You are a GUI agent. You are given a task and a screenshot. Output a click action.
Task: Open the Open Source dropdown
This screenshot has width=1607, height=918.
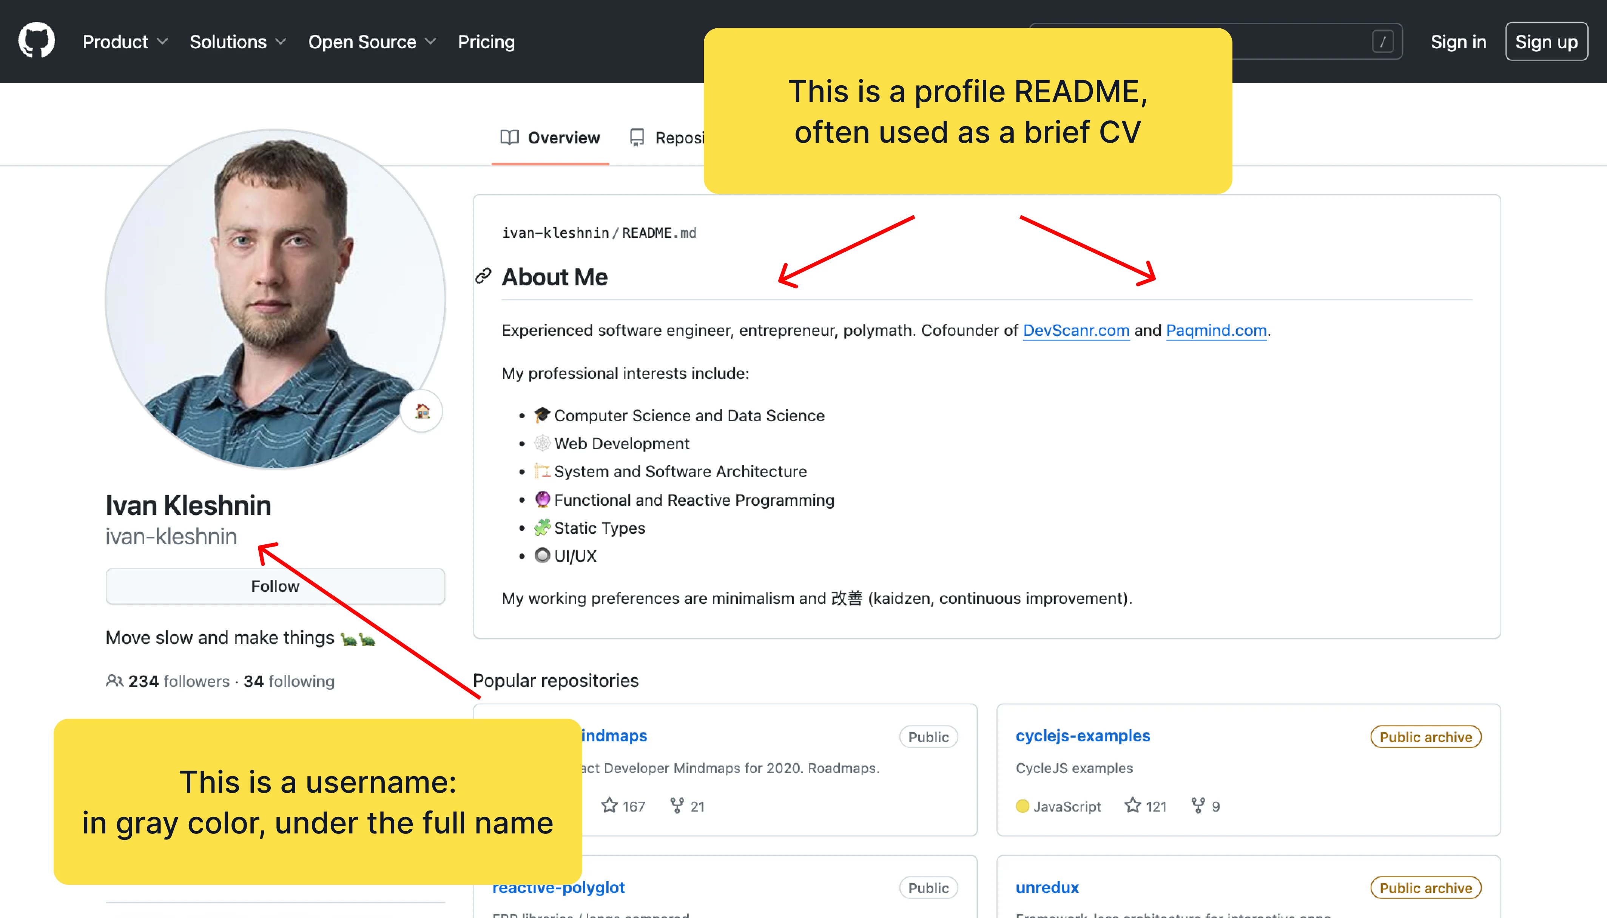coord(372,42)
